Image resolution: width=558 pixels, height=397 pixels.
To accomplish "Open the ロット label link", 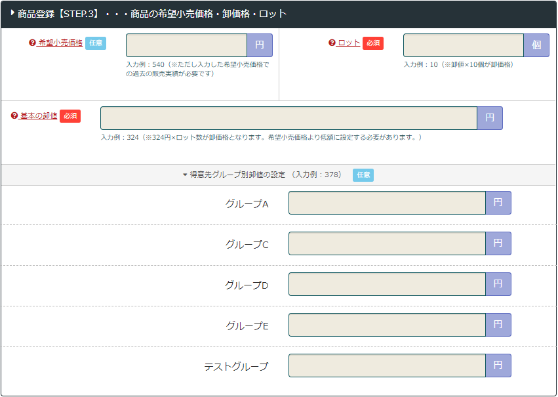I will (x=349, y=43).
